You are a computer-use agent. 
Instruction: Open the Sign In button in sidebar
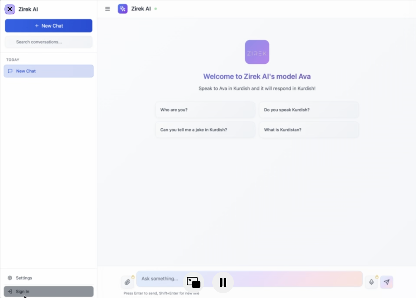49,292
